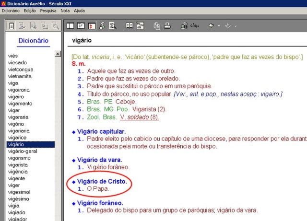Toggle the dictionary list view in left toolbar
This screenshot has height=221, width=307.
point(12,25)
